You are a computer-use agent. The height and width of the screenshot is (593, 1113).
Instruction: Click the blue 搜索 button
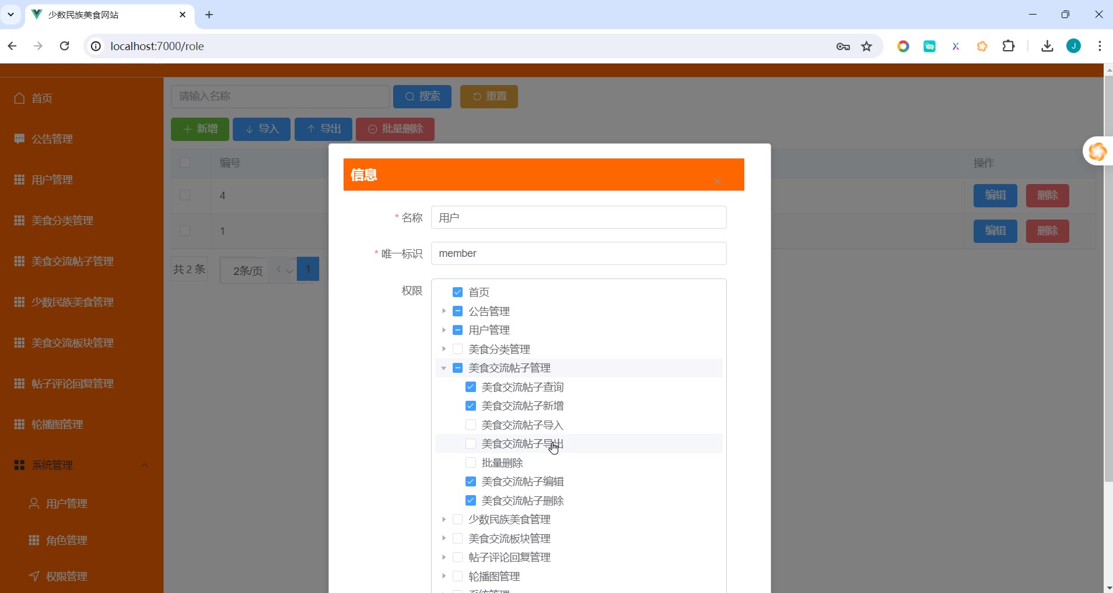point(422,97)
